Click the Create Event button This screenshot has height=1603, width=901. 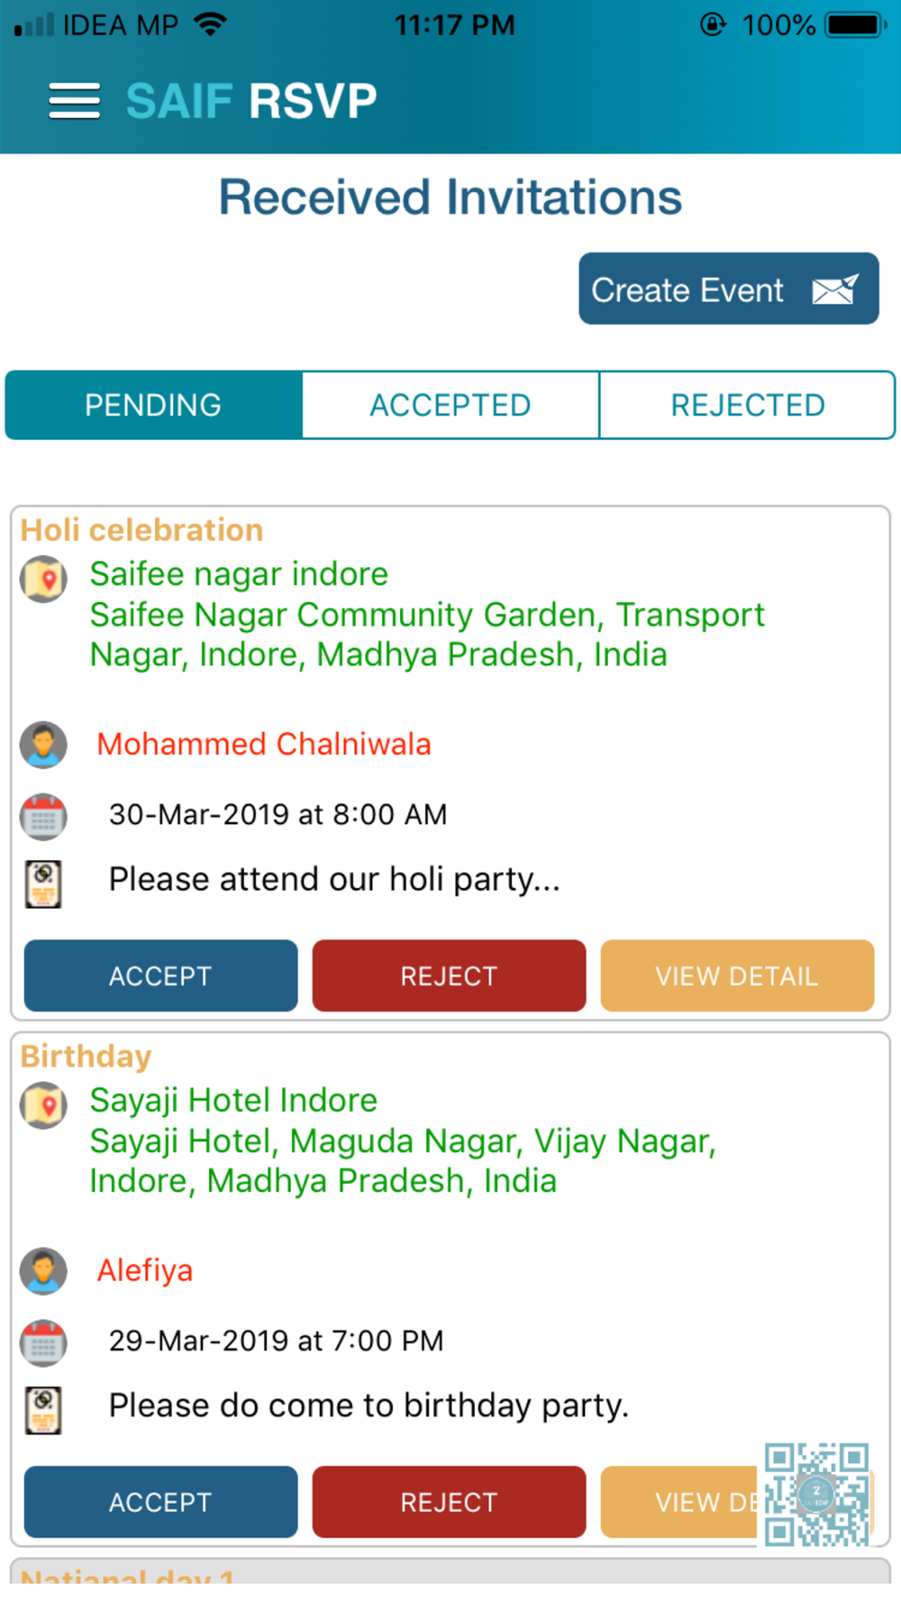coord(729,289)
